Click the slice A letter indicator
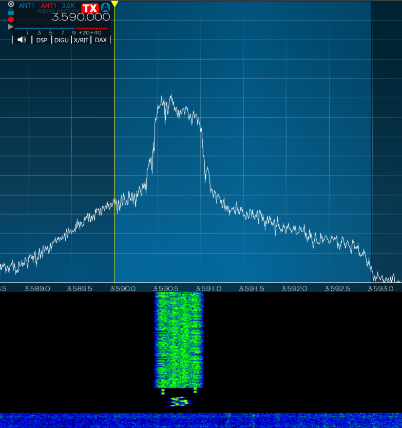Screen dimensions: 402x428 coord(106,8)
